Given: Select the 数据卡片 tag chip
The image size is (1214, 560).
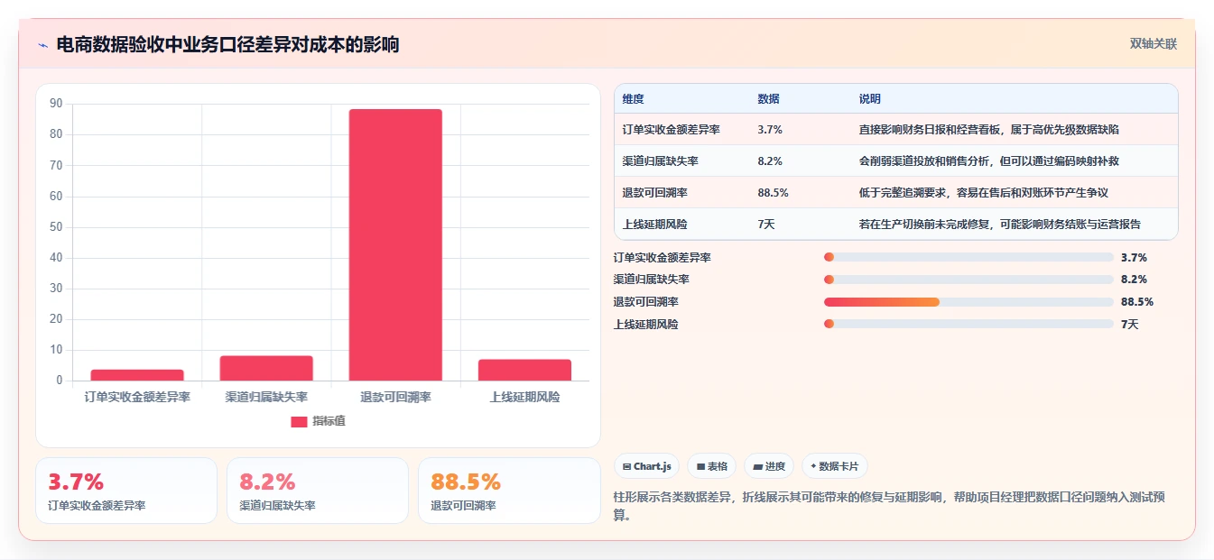Looking at the screenshot, I should click(x=834, y=466).
